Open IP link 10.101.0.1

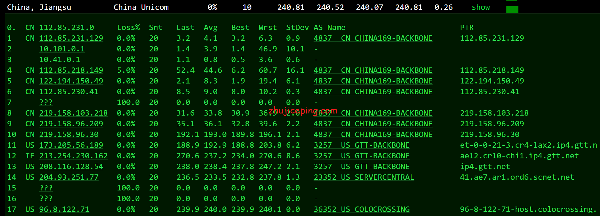point(62,49)
